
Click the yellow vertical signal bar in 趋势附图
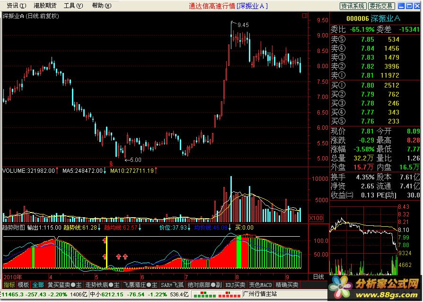[x=107, y=252]
